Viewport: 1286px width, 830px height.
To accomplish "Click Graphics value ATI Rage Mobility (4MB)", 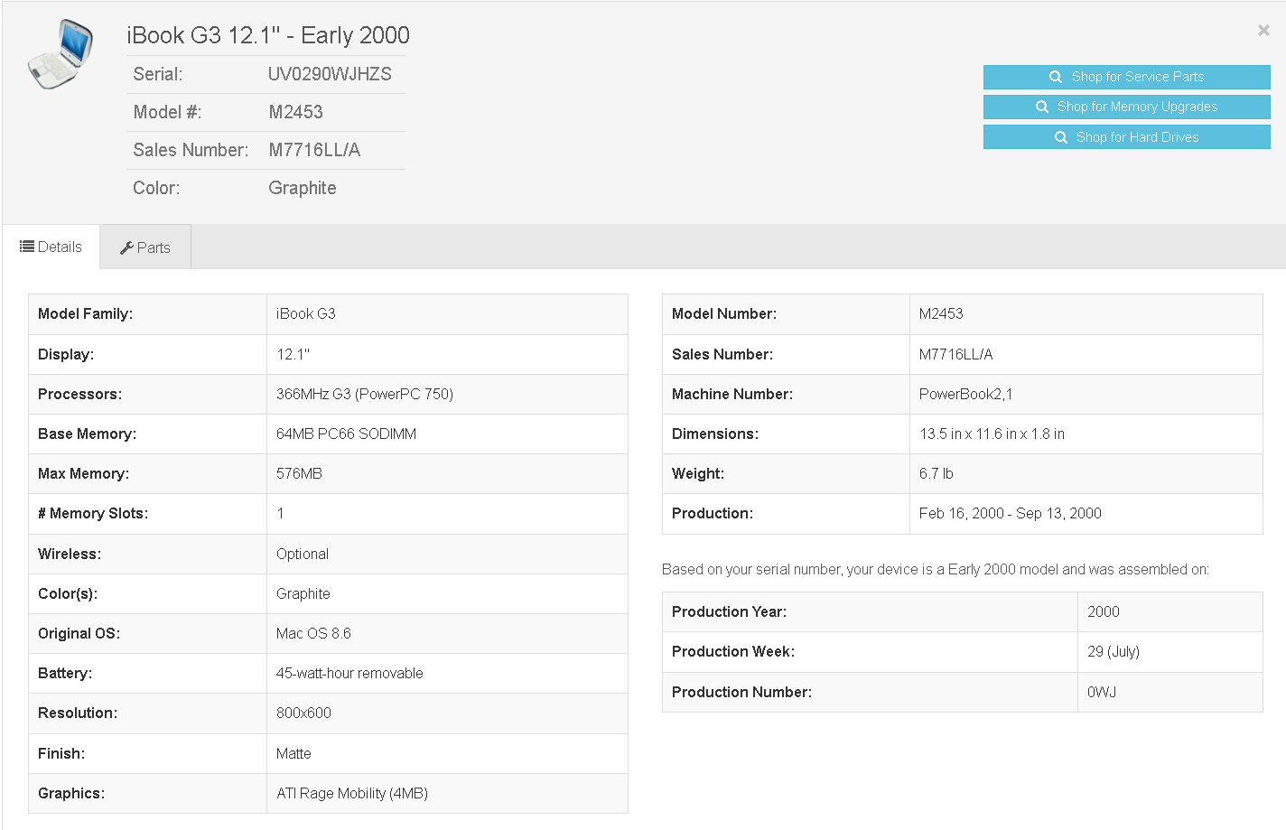I will tap(352, 793).
